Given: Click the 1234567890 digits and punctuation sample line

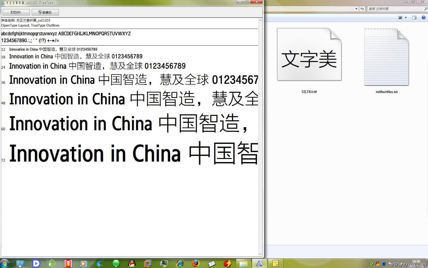Looking at the screenshot, I should click(30, 40).
